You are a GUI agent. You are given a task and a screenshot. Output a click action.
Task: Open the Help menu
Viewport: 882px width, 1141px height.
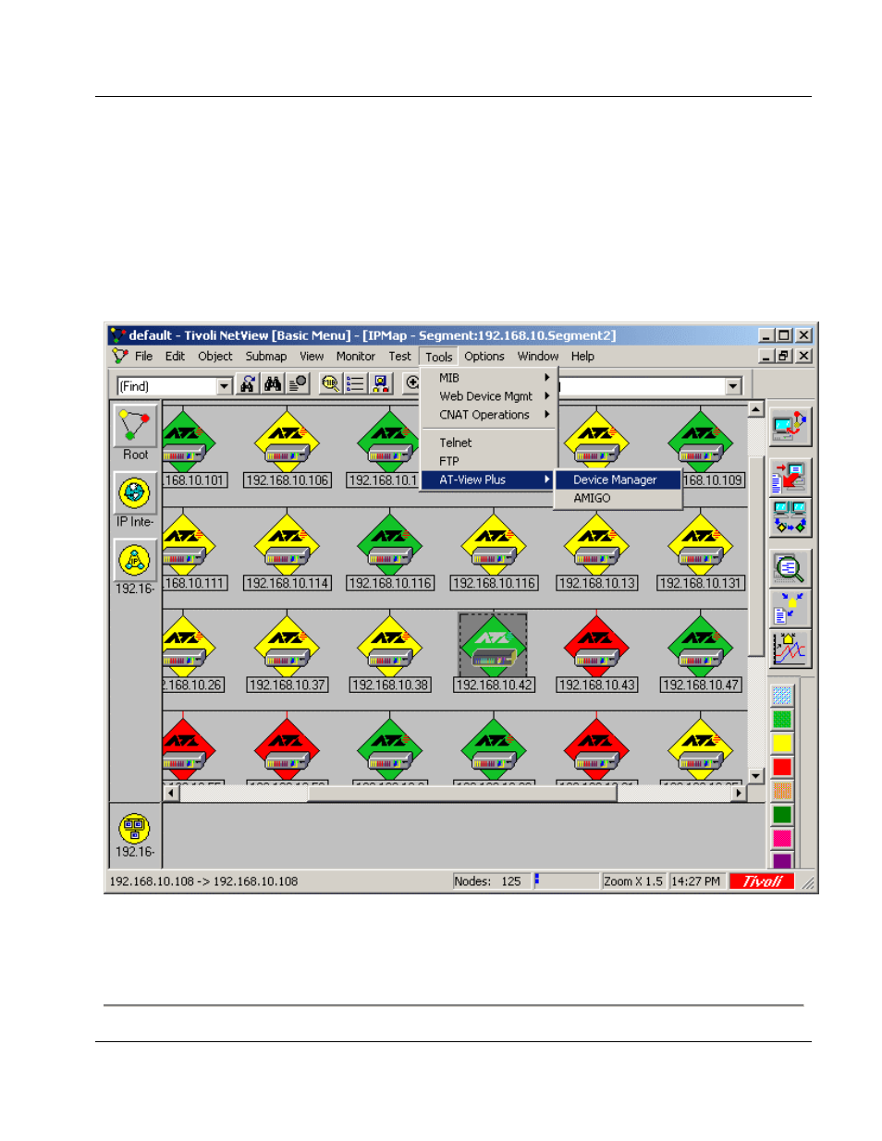[x=582, y=357]
